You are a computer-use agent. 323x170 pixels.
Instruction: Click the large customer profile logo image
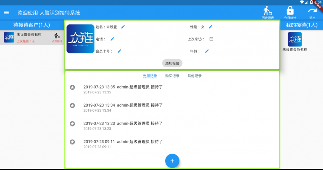click(x=80, y=39)
